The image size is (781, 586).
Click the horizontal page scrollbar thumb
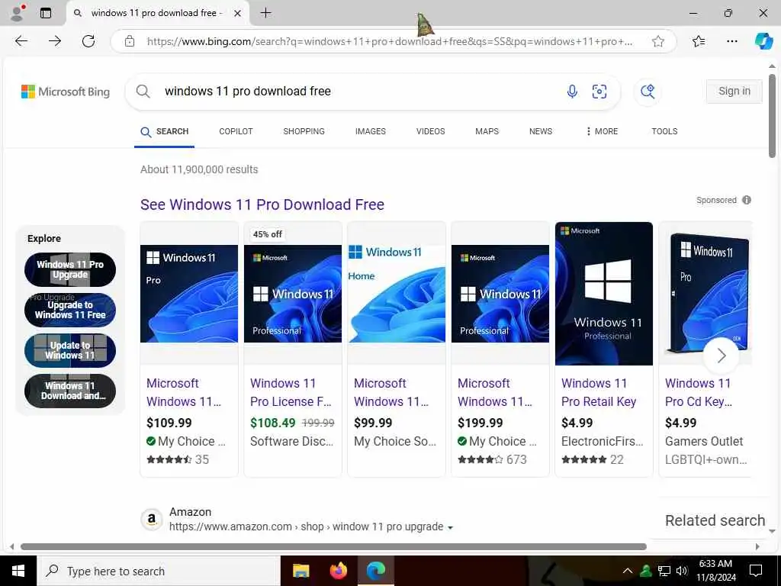click(334, 546)
